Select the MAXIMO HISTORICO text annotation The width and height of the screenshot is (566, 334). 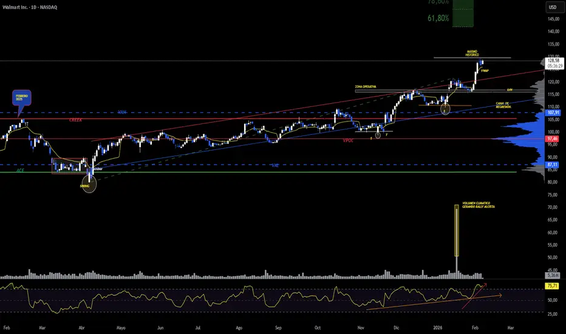pos(472,53)
